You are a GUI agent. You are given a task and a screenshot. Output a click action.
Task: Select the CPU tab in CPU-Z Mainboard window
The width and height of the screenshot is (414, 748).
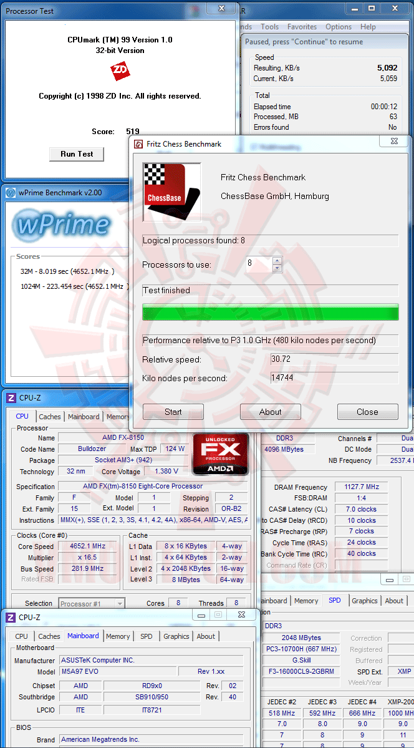[21, 636]
